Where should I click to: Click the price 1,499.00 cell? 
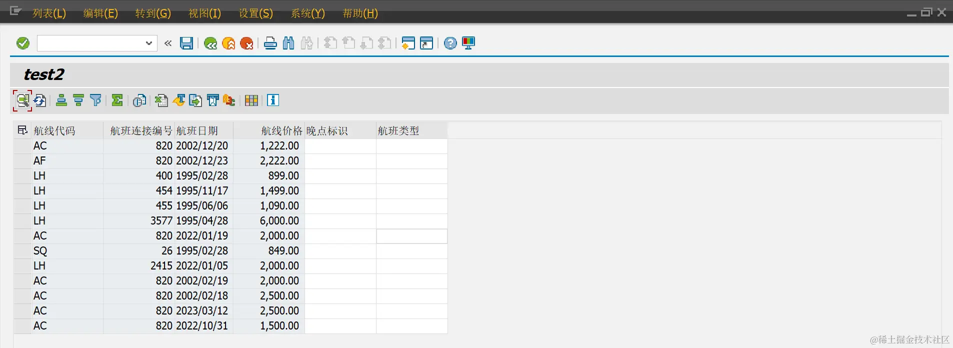269,191
